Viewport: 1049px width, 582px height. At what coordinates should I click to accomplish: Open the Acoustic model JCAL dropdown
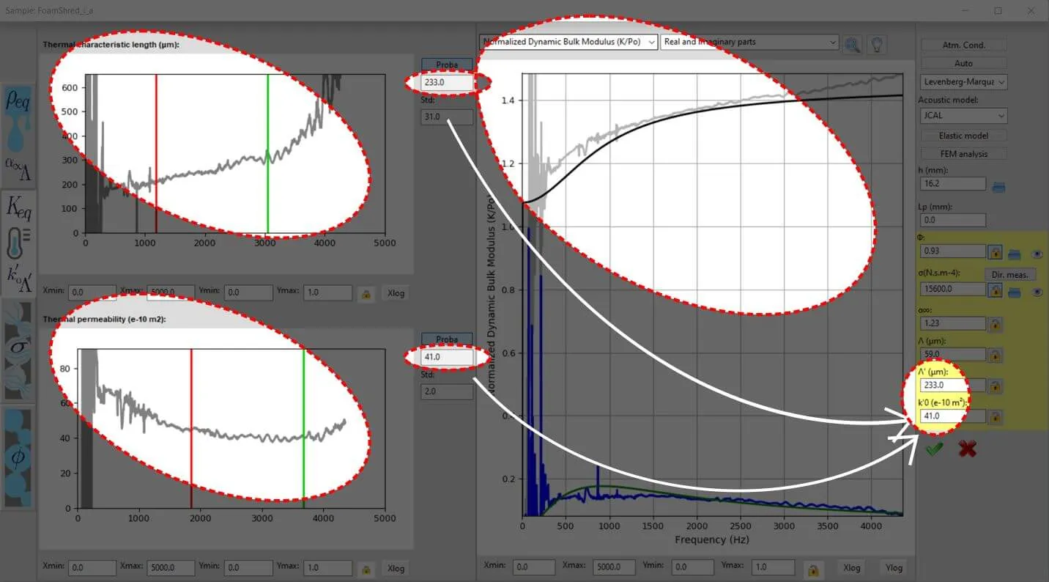point(963,116)
